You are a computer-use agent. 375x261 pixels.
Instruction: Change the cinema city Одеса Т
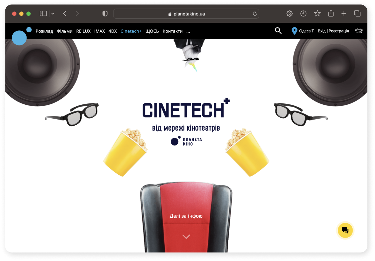(306, 31)
